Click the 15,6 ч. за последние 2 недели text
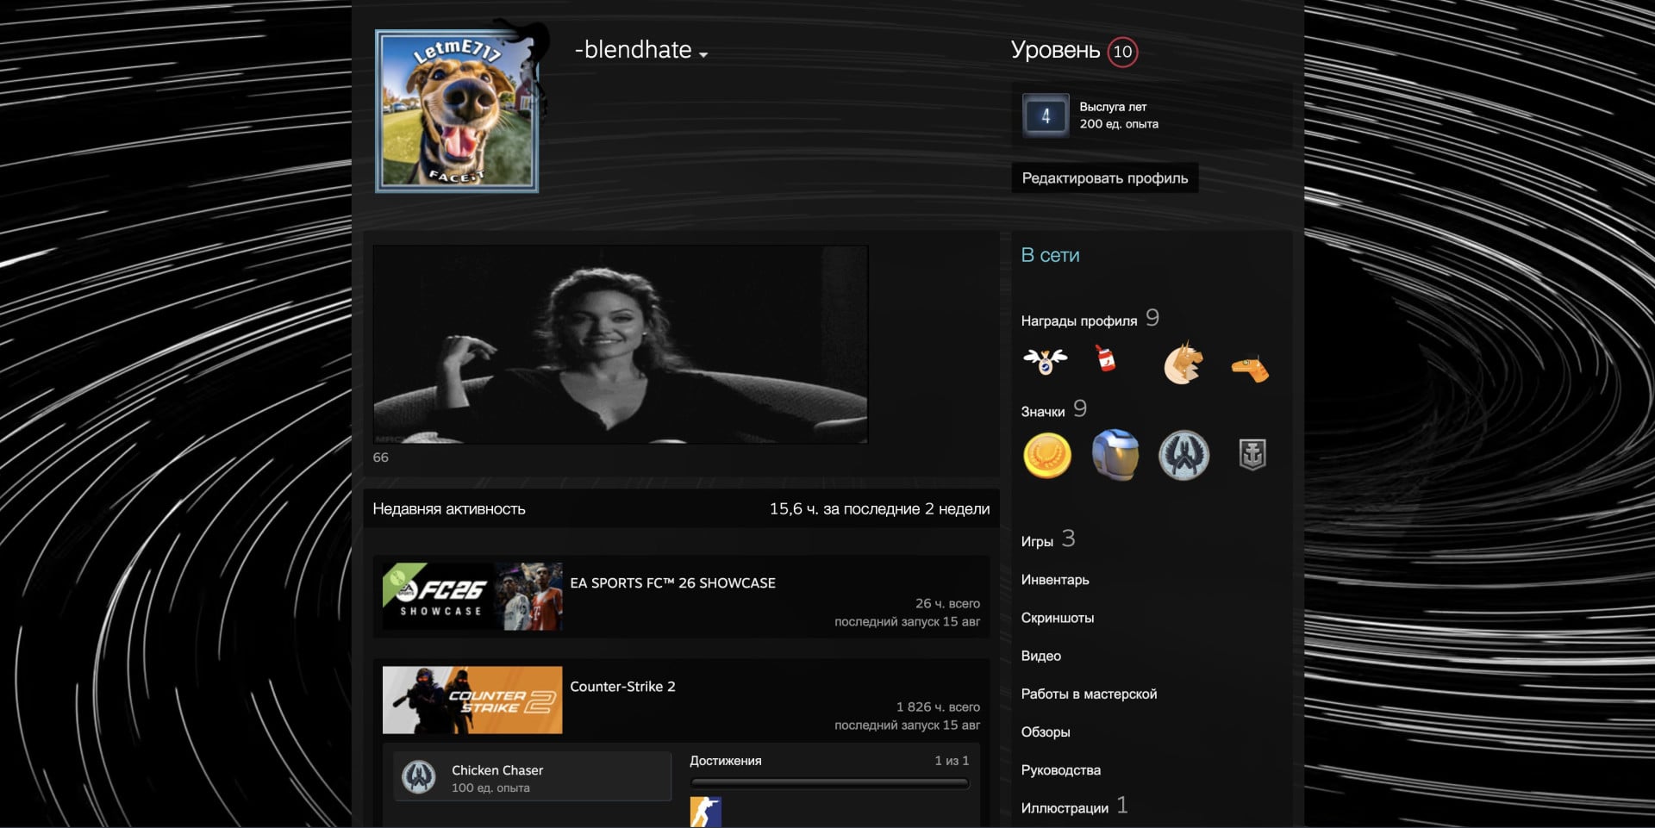 [879, 509]
